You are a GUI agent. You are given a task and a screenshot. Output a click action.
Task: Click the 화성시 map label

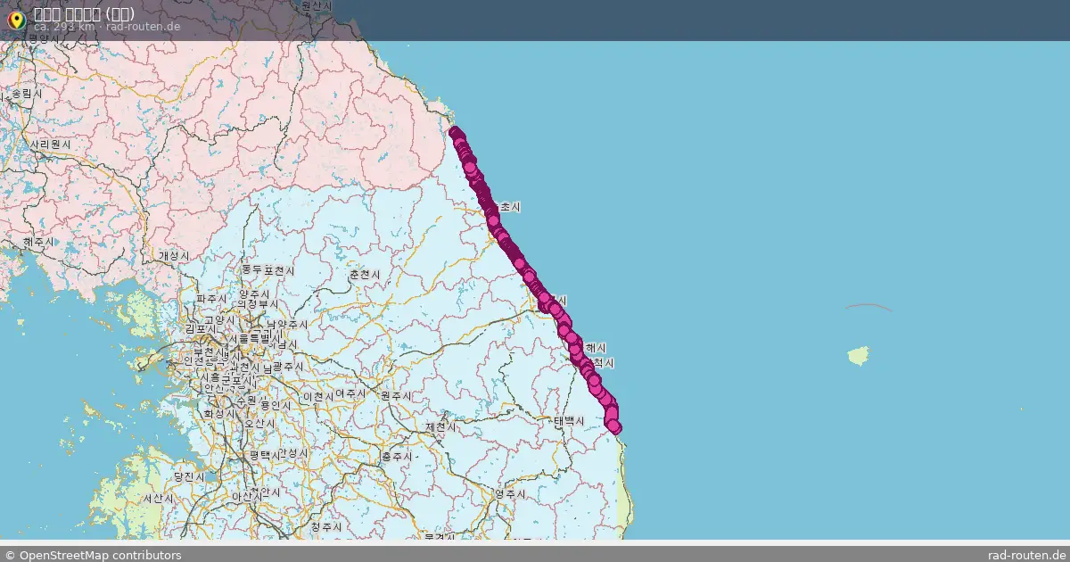[x=218, y=414]
